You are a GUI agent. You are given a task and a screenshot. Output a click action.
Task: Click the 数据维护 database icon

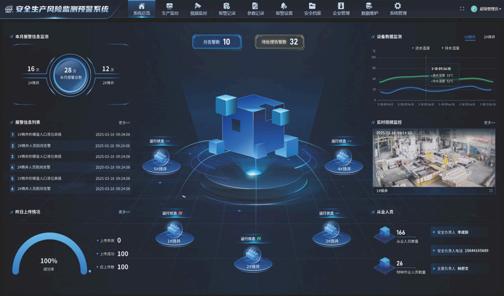[369, 6]
